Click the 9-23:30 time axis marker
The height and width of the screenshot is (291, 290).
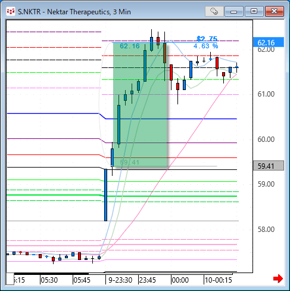coord(120,280)
